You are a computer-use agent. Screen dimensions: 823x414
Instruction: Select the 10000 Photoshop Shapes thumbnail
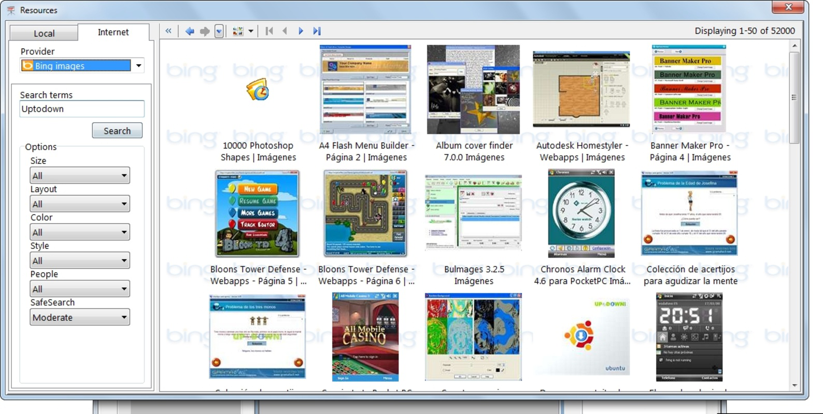pos(258,90)
